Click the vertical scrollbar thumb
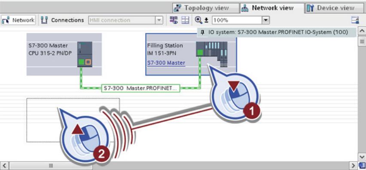366x170 pixels. [362, 42]
